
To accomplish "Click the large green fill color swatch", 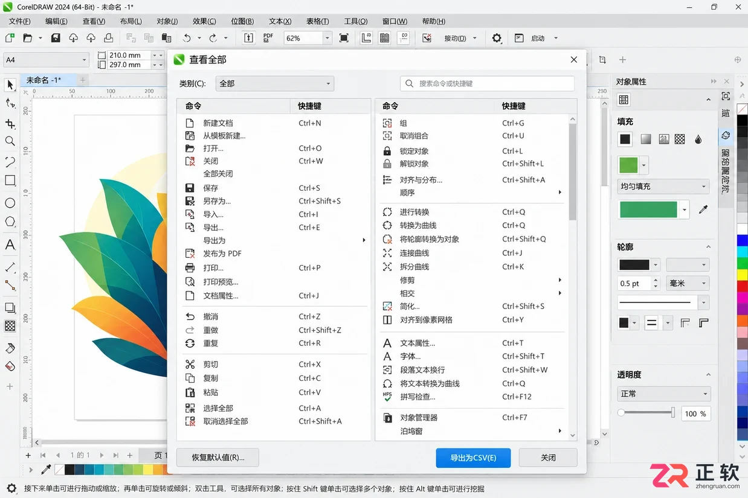I will coord(648,209).
